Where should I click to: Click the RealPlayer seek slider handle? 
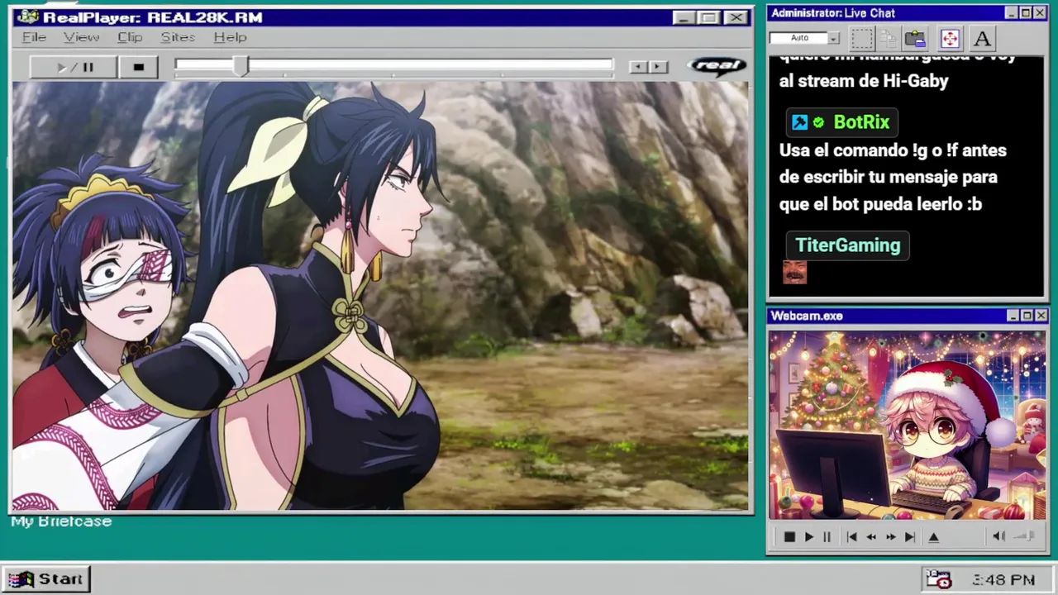coord(240,67)
